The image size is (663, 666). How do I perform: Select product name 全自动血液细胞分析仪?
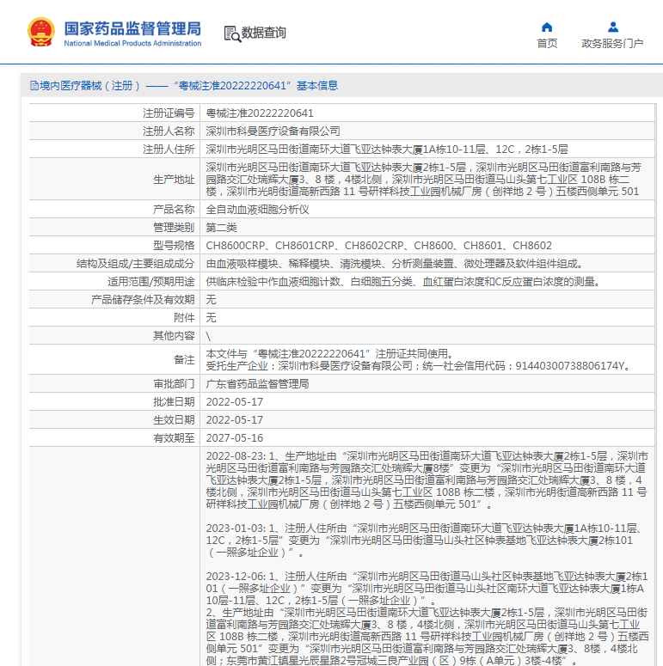point(258,210)
